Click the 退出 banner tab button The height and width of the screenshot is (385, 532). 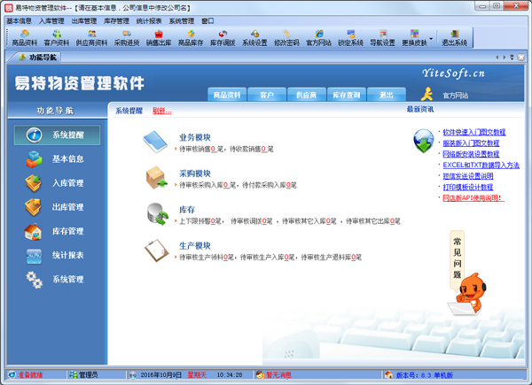coord(386,95)
